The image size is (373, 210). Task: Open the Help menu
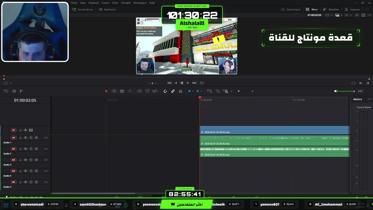coord(152,3)
